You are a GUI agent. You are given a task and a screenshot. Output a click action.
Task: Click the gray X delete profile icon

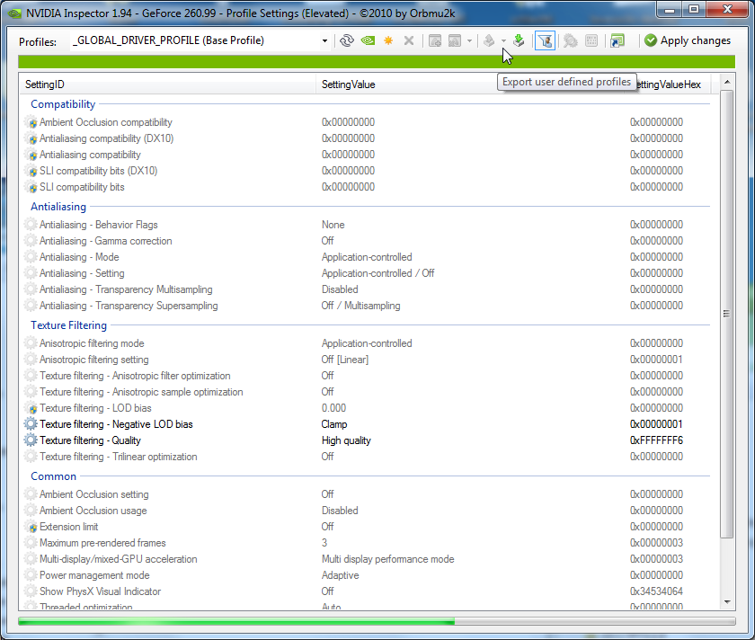click(409, 40)
